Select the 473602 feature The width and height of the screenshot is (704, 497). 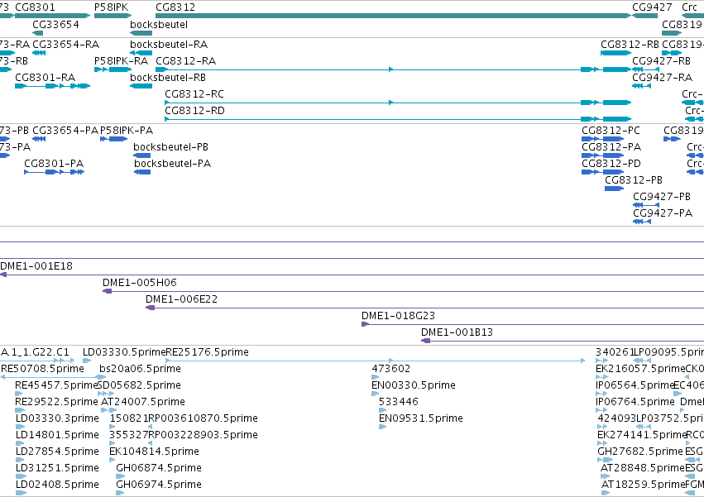pos(376,377)
